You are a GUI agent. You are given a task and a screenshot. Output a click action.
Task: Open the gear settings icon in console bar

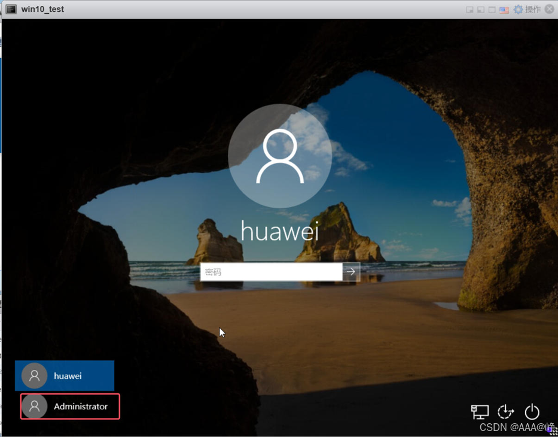tap(518, 9)
